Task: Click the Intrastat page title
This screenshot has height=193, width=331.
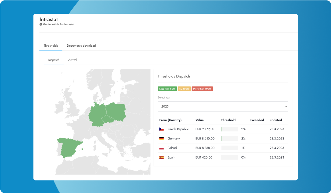Action: (x=48, y=19)
